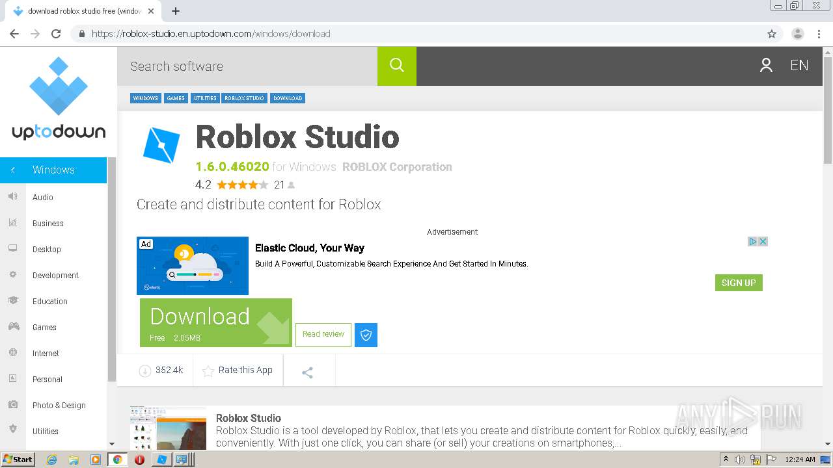The height and width of the screenshot is (468, 833).
Task: Click the green search magnifier button
Action: pyautogui.click(x=396, y=66)
